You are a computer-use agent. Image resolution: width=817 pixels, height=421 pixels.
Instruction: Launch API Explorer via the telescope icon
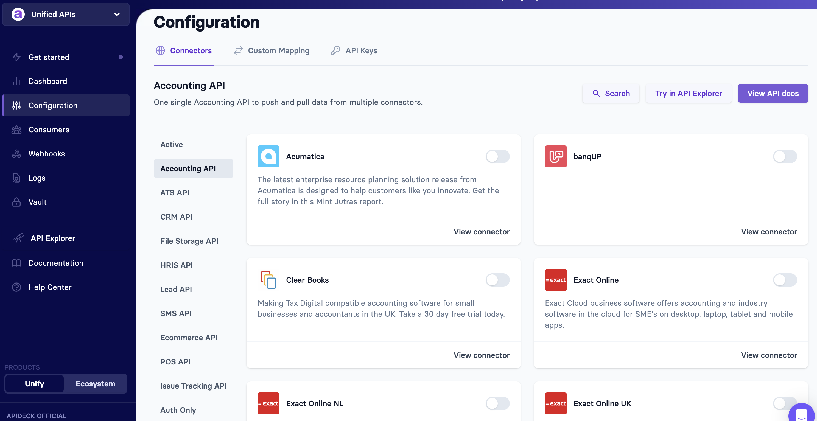[x=19, y=238]
